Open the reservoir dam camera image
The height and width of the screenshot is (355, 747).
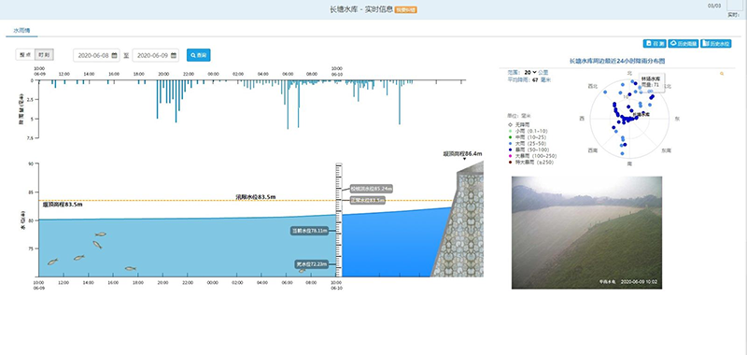(586, 233)
